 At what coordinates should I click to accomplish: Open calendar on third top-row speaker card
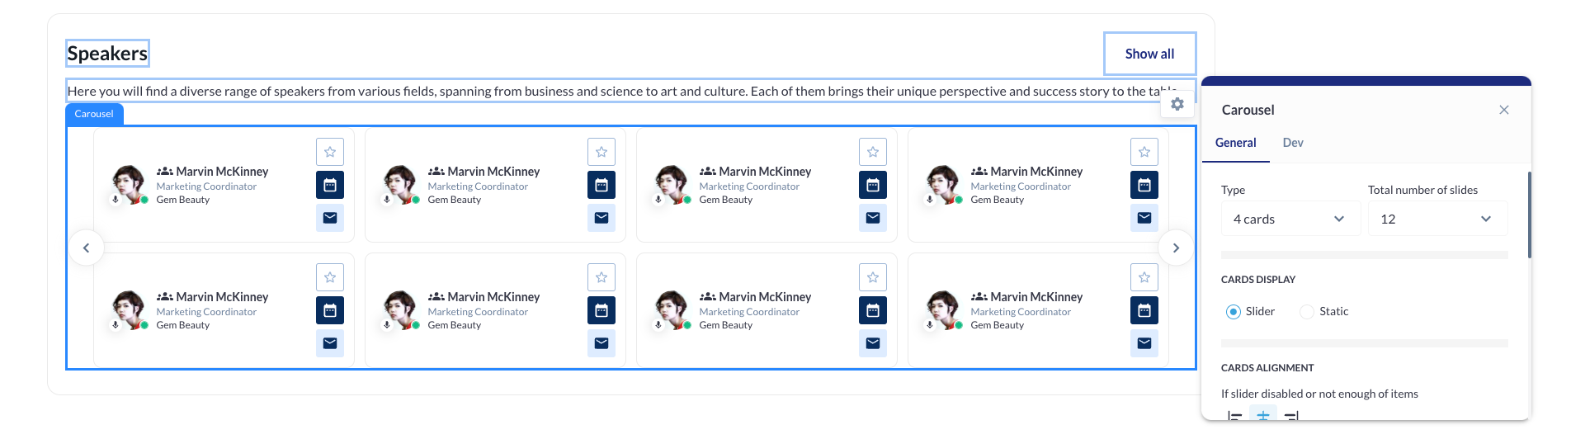(873, 185)
